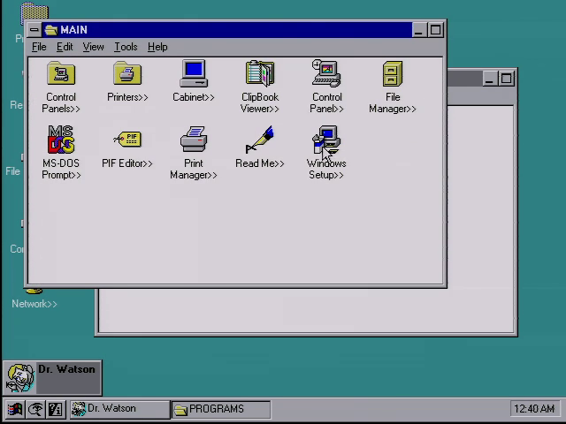This screenshot has height=424, width=566.
Task: Click the help question-mark taskbar icon
Action: coord(56,409)
